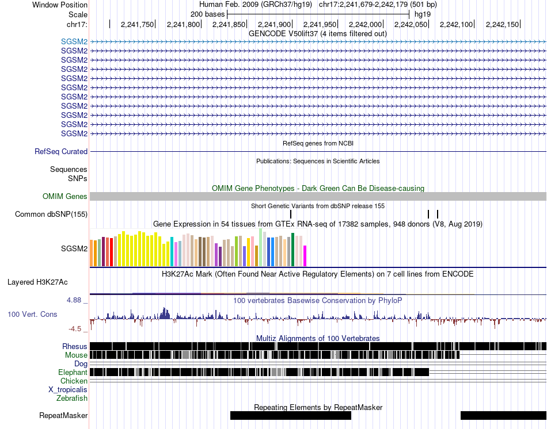Click the hg19 label beside scale bar
This screenshot has width=547, height=429.
(x=423, y=14)
